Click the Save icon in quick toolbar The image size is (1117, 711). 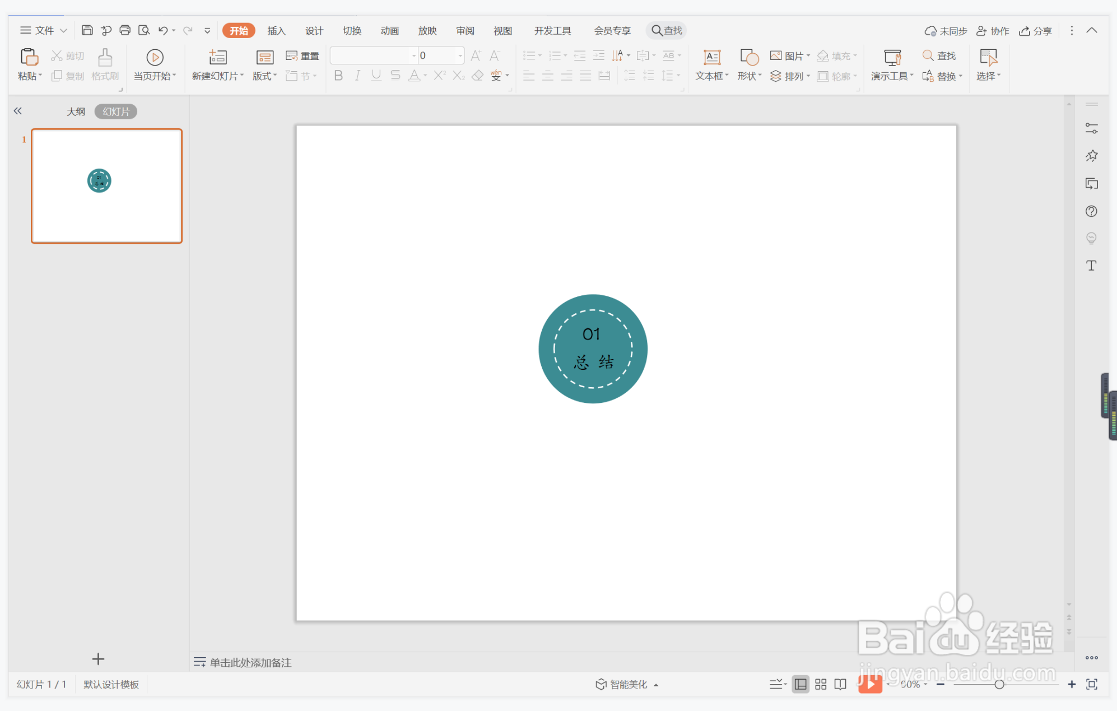point(87,30)
